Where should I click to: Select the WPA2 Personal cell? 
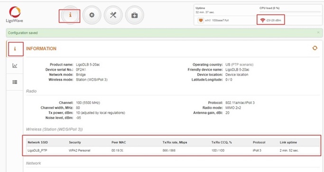(80, 151)
